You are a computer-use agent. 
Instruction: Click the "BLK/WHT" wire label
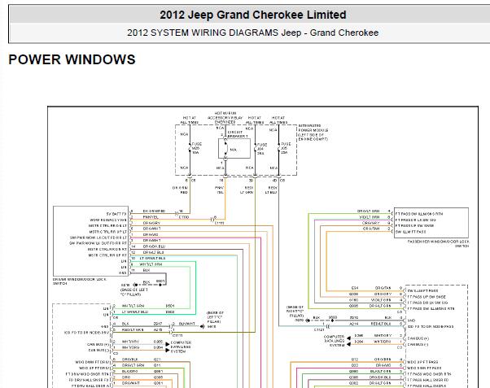(186, 324)
